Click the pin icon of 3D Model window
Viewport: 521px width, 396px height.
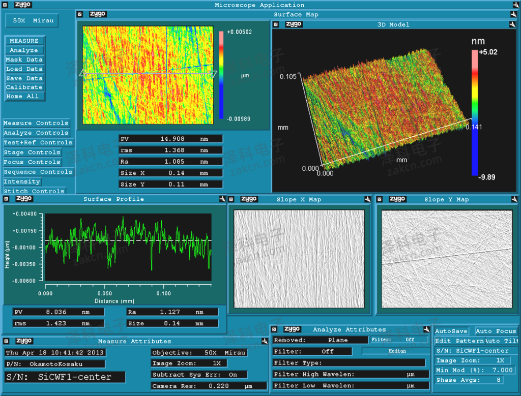(513, 24)
